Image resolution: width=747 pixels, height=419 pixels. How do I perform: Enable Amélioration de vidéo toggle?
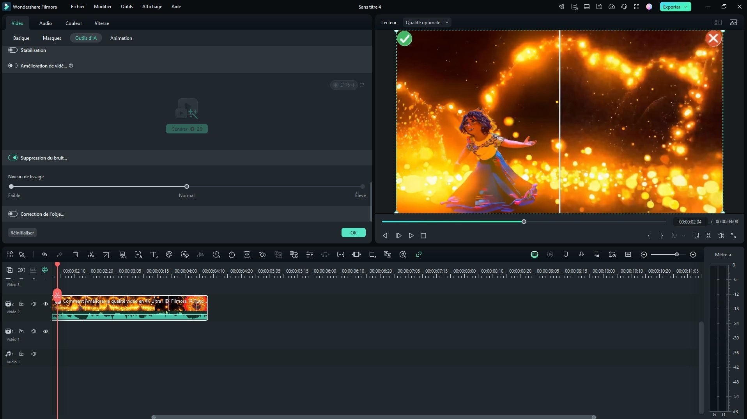(13, 66)
